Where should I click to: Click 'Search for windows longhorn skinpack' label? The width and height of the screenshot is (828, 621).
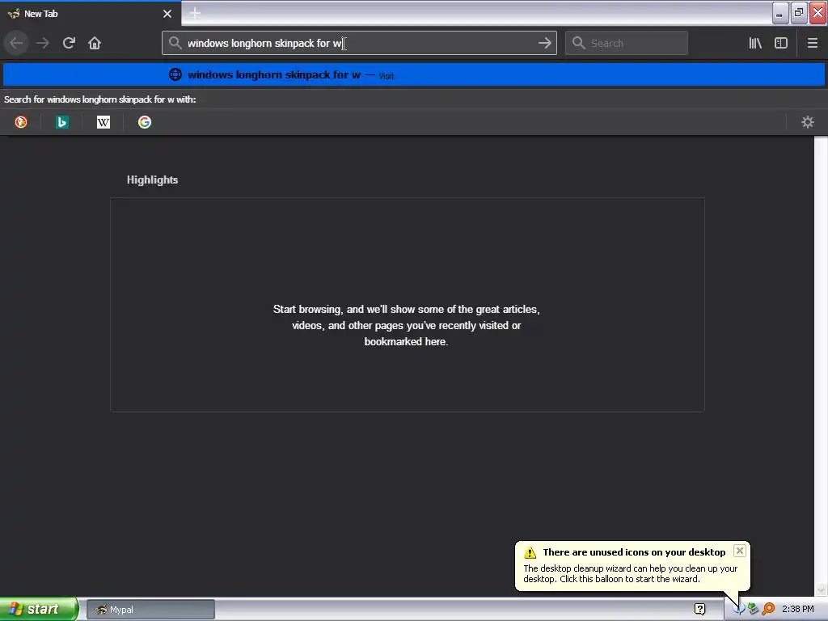99,99
